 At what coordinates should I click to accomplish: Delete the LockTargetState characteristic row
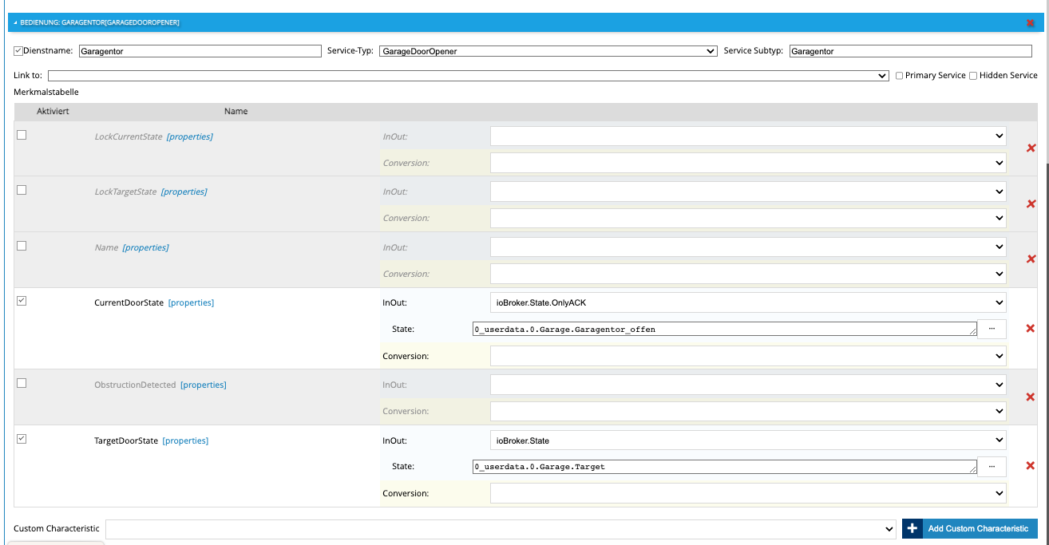(x=1031, y=204)
